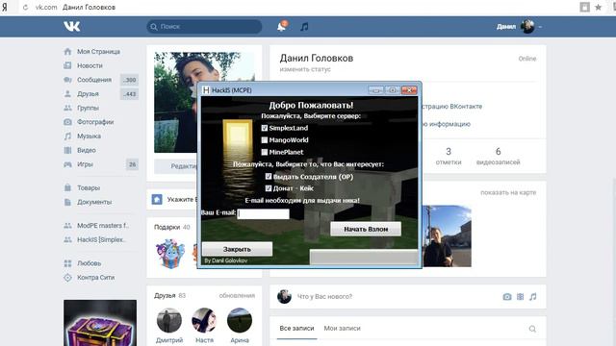Attach photo with camera icon in post box
The width and height of the screenshot is (616, 346).
(507, 297)
